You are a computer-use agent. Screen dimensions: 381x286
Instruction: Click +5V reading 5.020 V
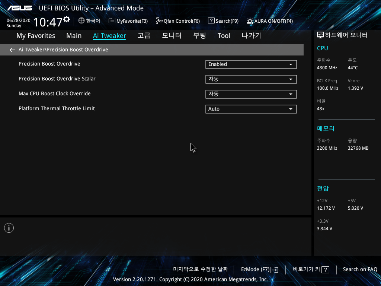click(x=355, y=208)
